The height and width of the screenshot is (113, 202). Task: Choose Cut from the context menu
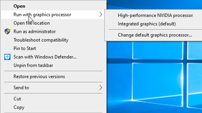pyautogui.click(x=17, y=99)
